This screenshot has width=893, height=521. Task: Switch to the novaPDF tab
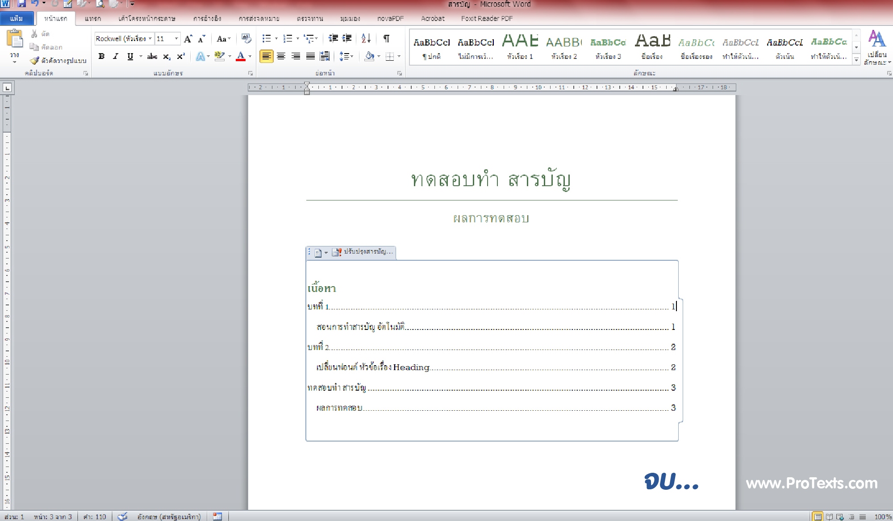(390, 18)
